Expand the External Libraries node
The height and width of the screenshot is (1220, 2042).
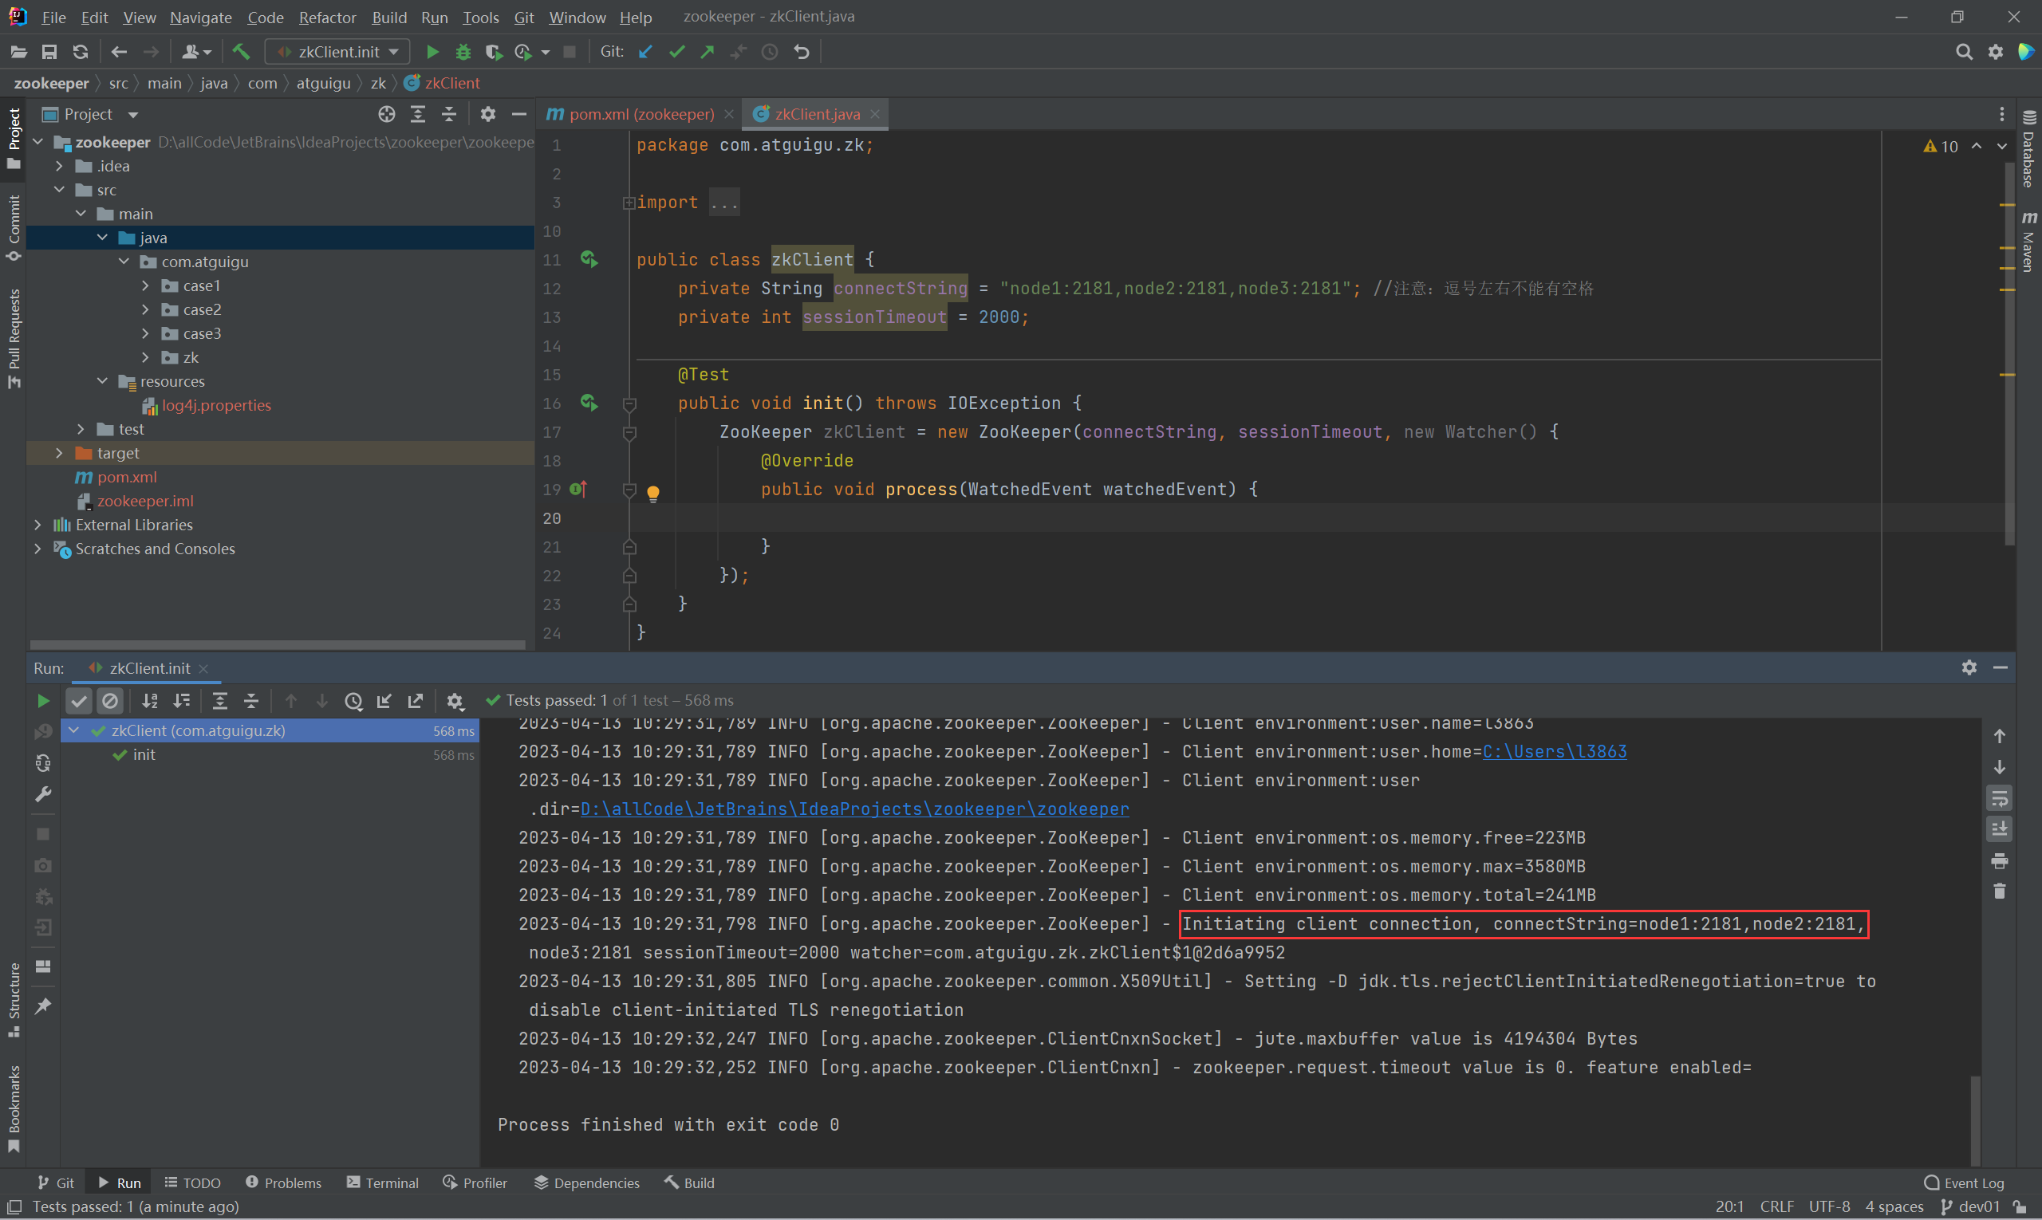[37, 525]
